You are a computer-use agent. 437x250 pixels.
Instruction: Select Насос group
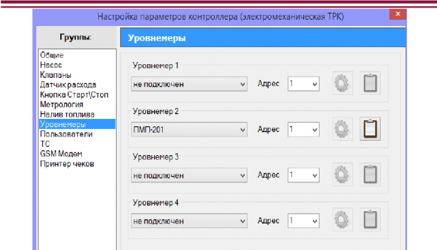[x=77, y=65]
